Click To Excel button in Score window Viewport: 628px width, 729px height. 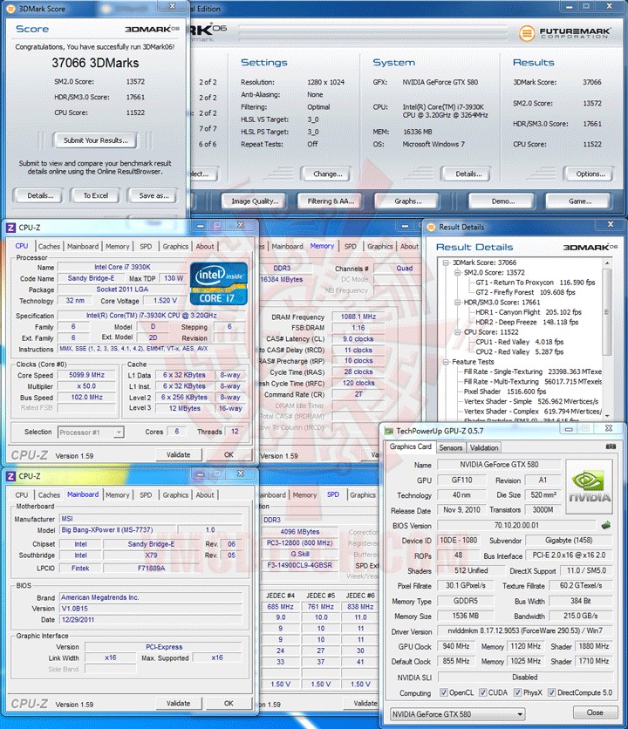pos(95,195)
